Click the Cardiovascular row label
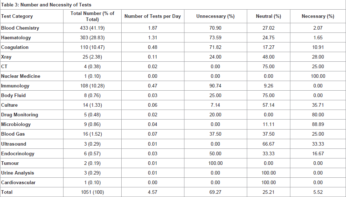Viewport: 346px width, 197px height. pos(18,183)
